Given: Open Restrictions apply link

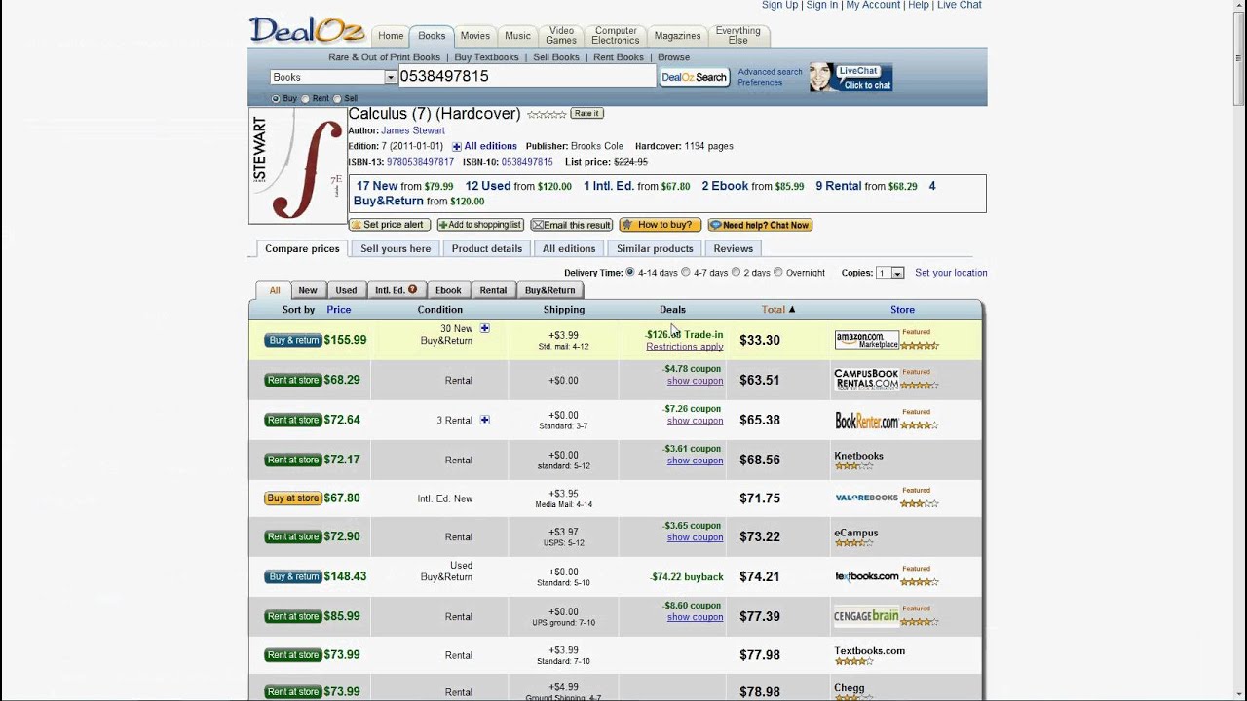Looking at the screenshot, I should (684, 347).
